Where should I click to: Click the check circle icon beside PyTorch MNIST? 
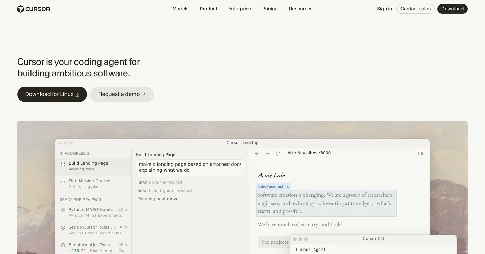pyautogui.click(x=63, y=210)
